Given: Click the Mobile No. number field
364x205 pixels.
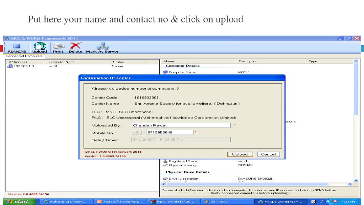Looking at the screenshot, I should [170, 132].
